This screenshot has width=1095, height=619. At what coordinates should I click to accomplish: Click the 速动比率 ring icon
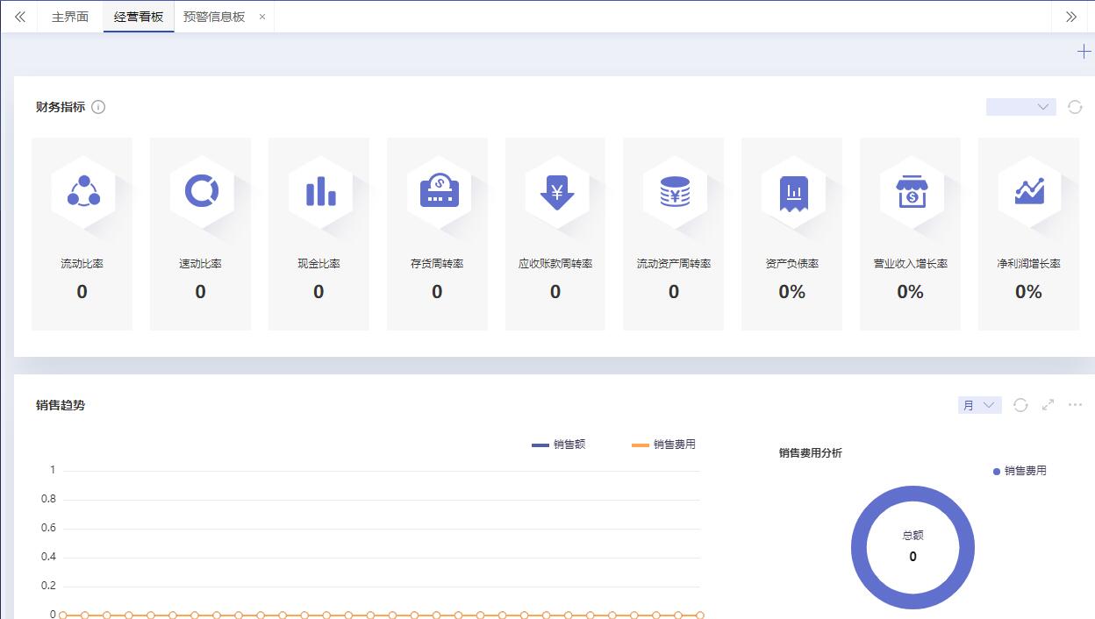tap(201, 193)
